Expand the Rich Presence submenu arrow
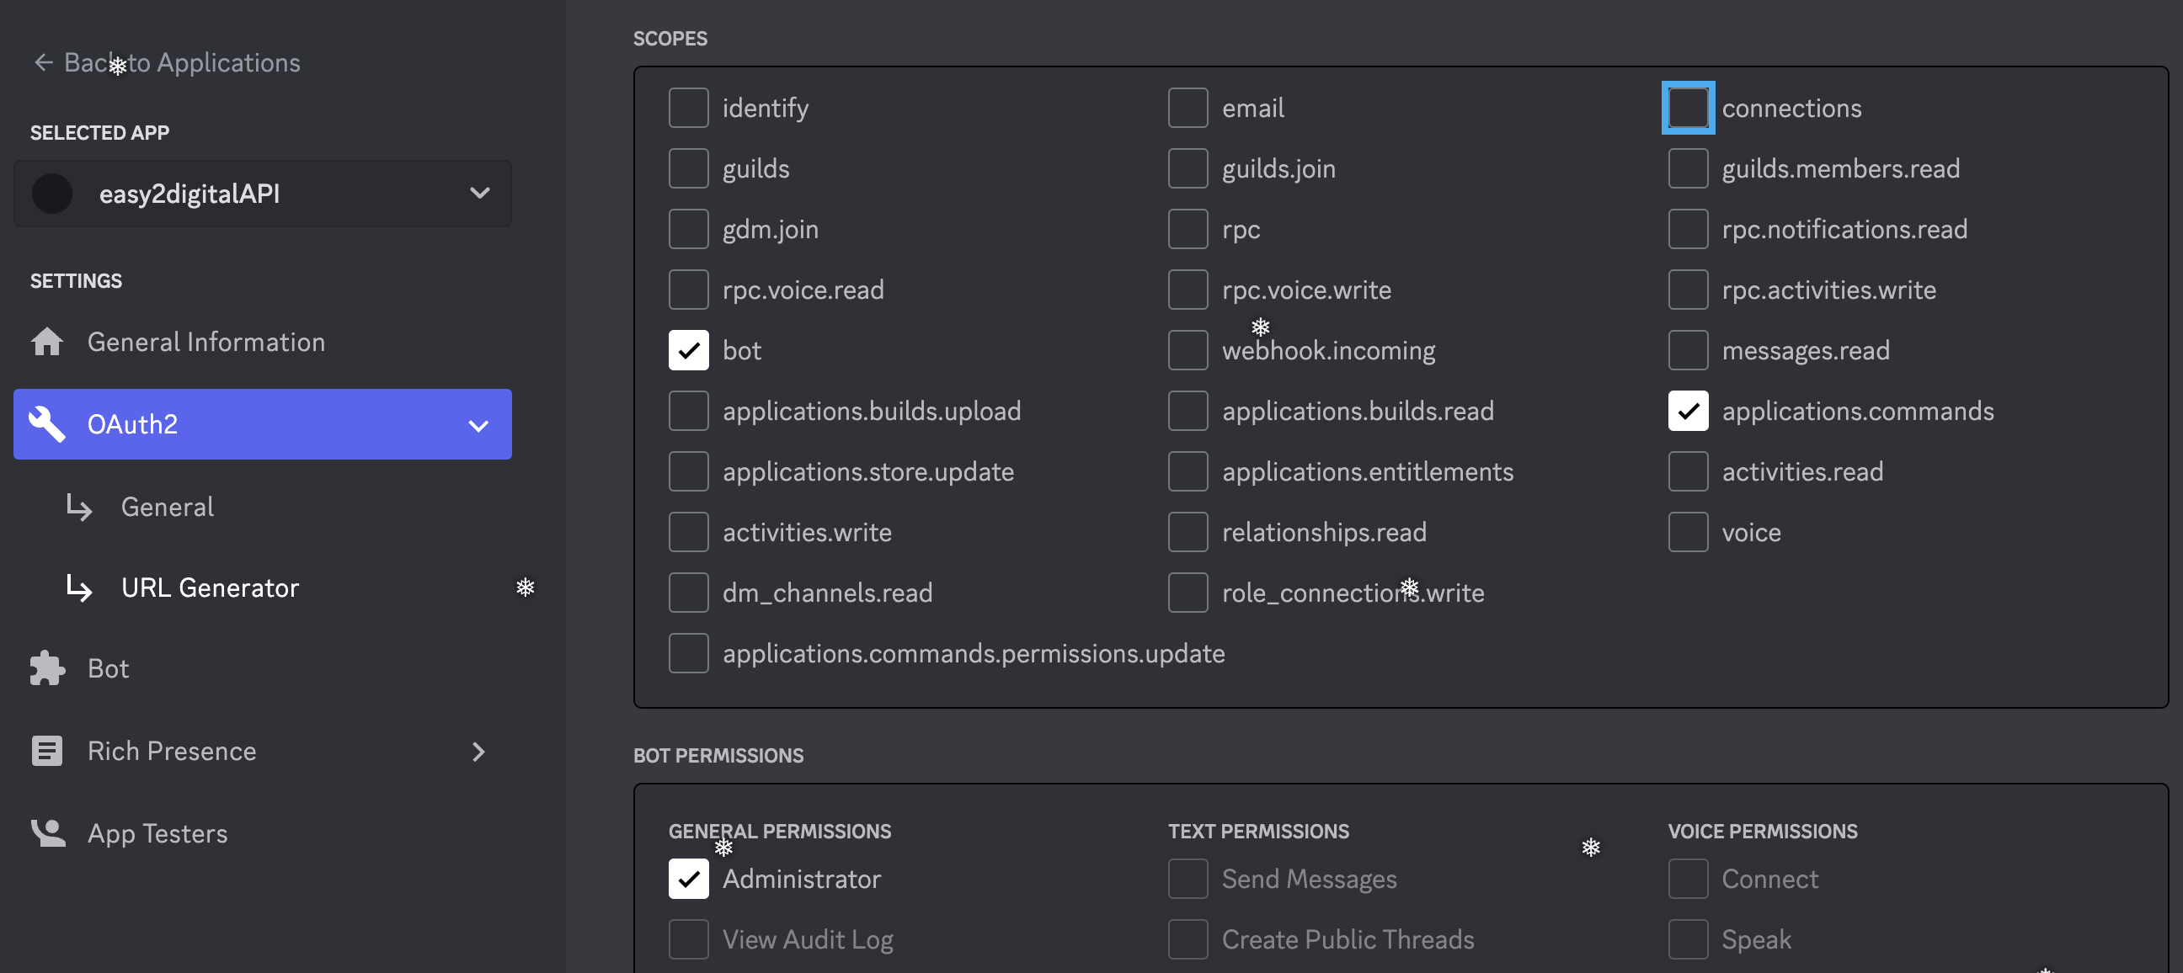2183x973 pixels. (x=479, y=751)
